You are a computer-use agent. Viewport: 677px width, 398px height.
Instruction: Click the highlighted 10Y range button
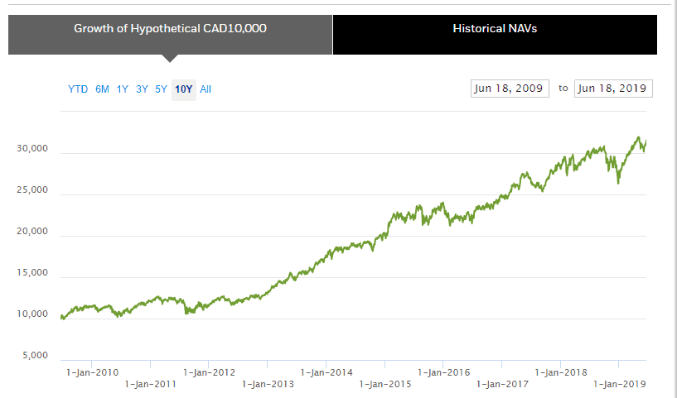click(x=183, y=89)
